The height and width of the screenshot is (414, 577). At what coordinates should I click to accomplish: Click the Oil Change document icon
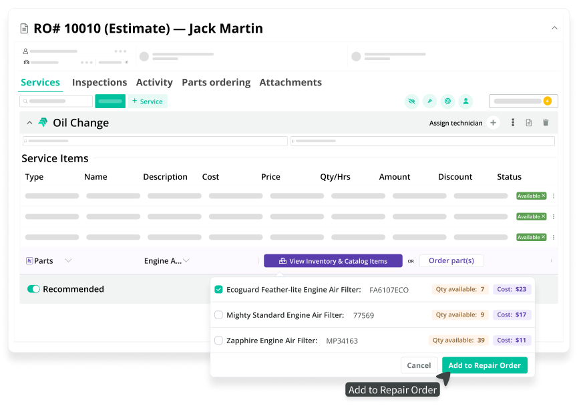(x=529, y=123)
